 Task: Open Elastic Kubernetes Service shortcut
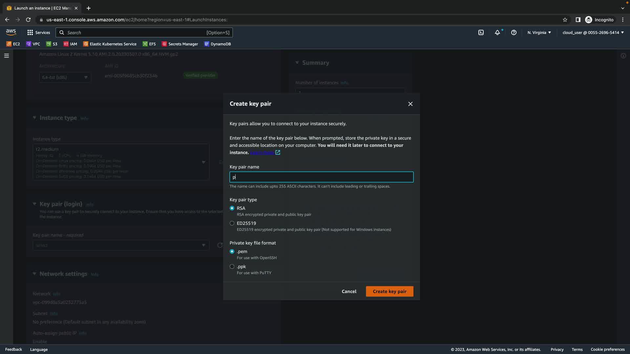[110, 44]
